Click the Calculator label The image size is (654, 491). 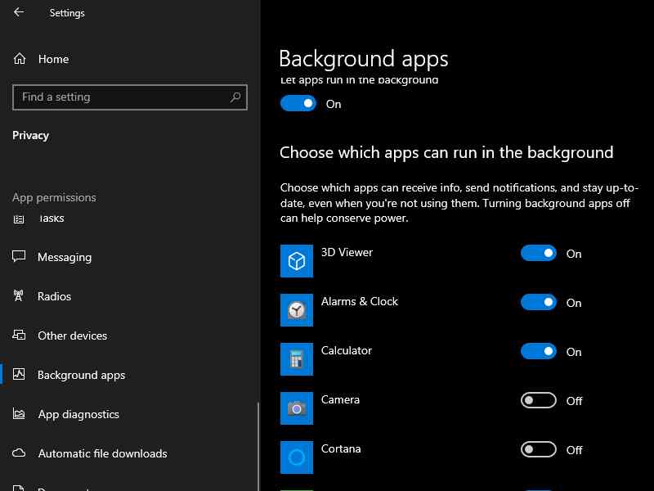[346, 350]
